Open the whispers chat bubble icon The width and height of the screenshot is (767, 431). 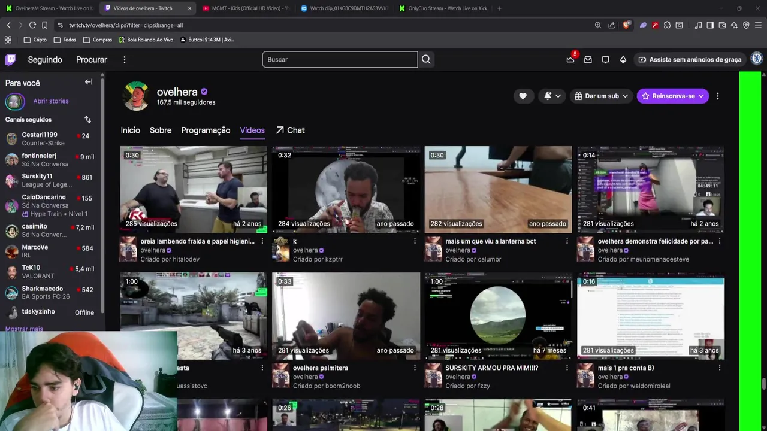[x=605, y=59]
